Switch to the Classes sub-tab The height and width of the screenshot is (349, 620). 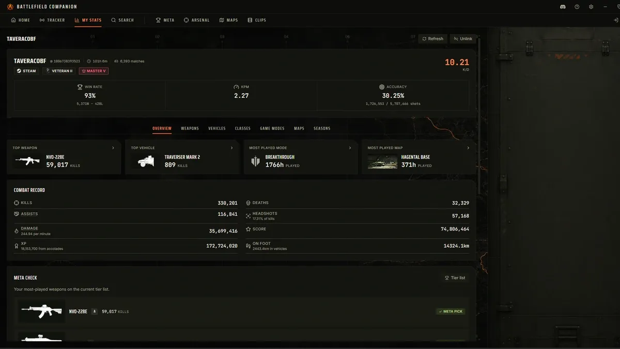pyautogui.click(x=243, y=128)
